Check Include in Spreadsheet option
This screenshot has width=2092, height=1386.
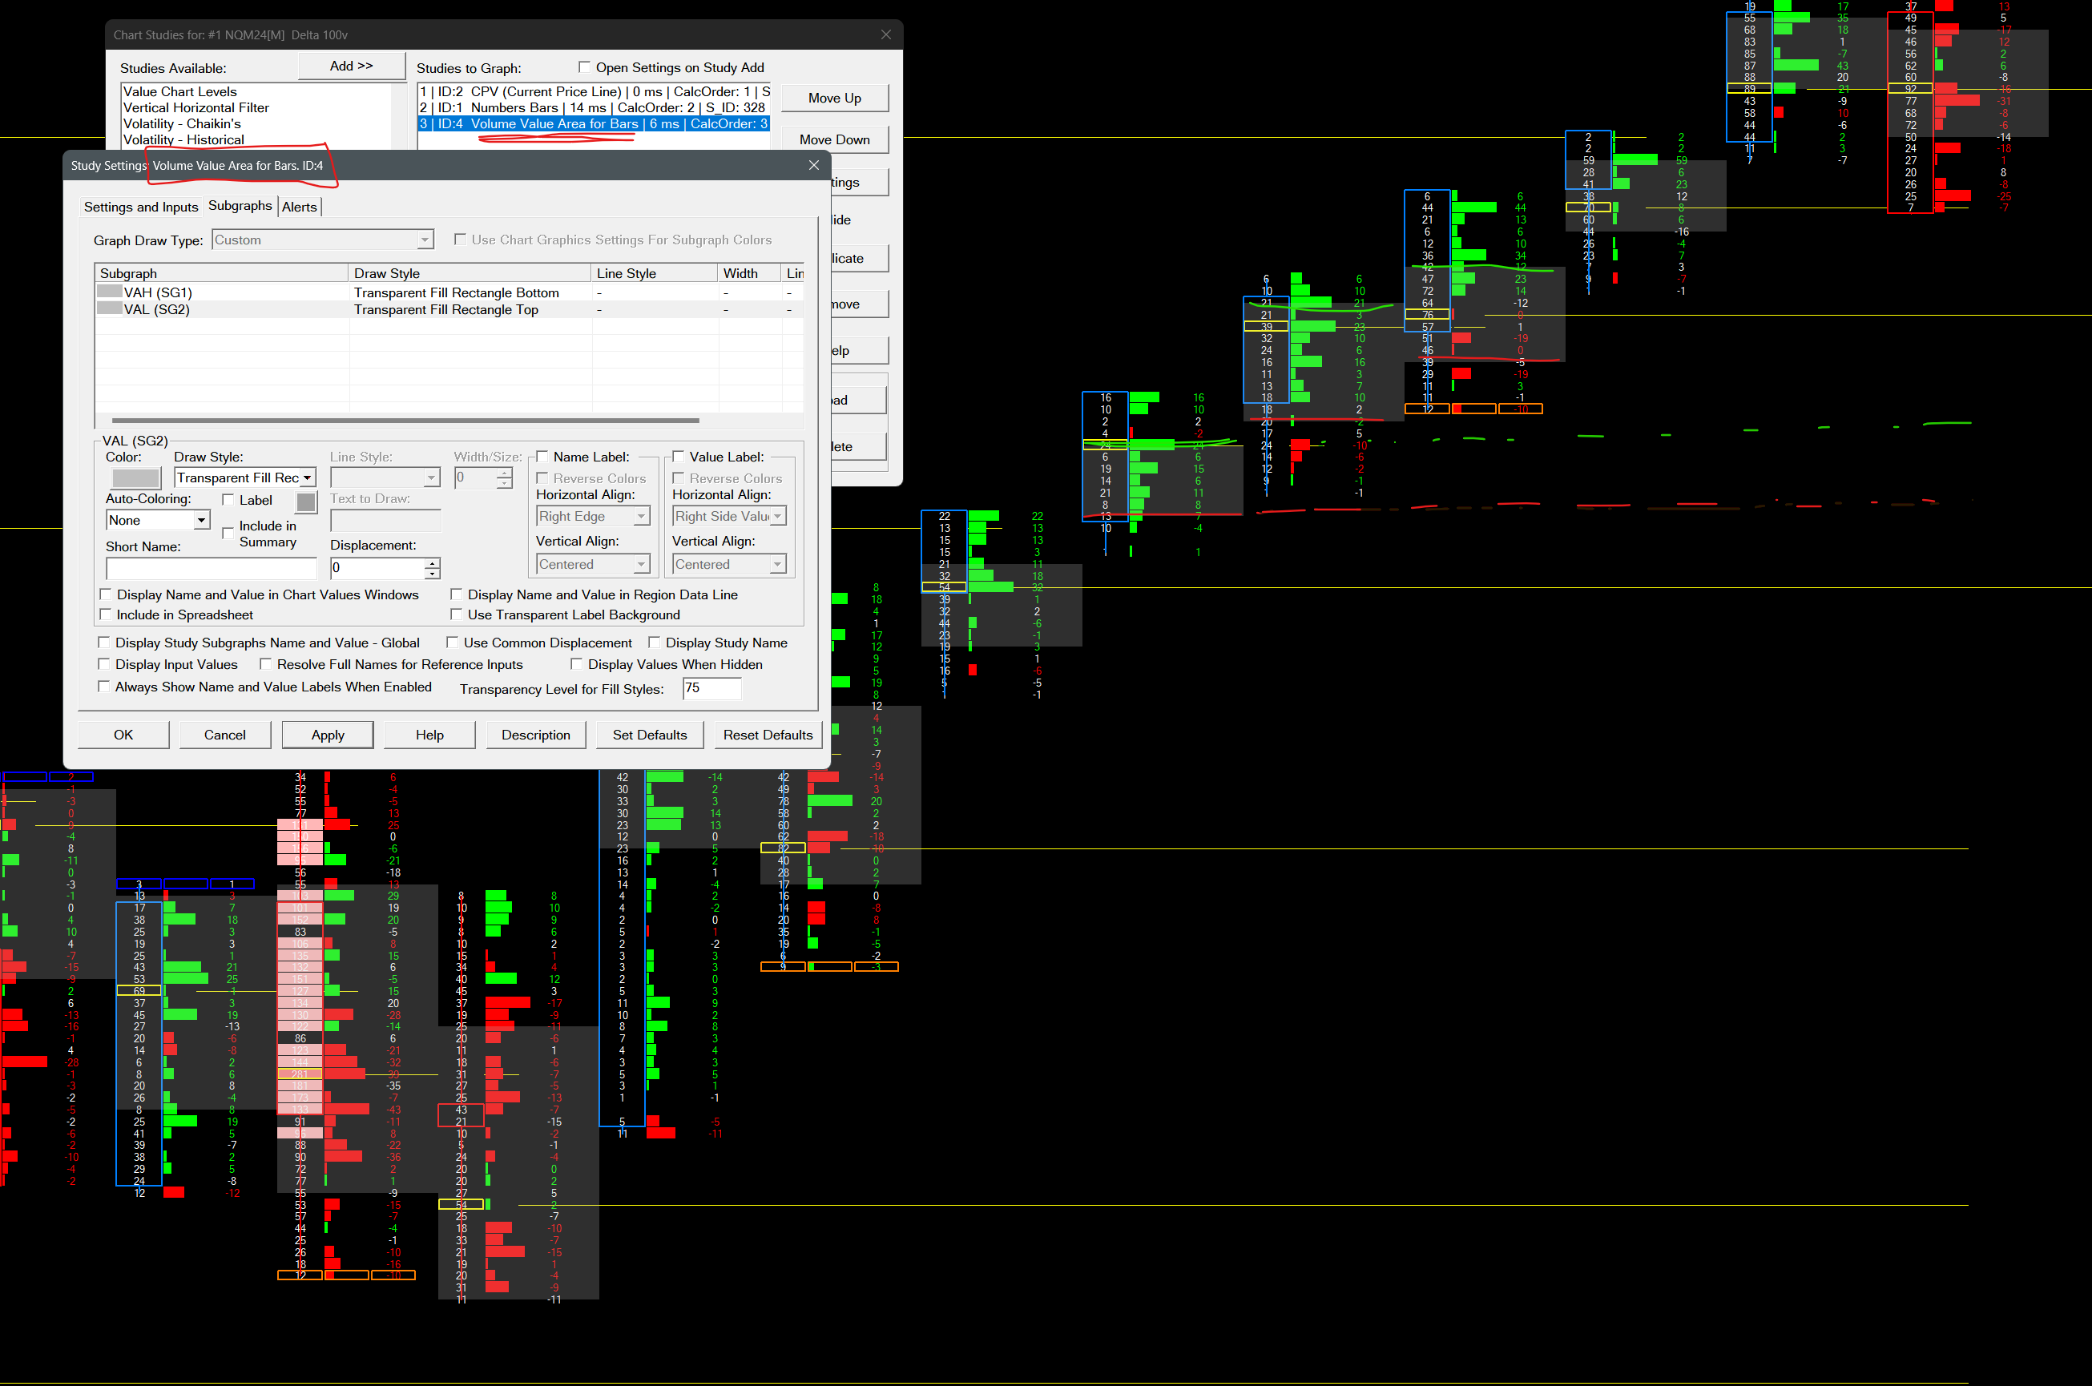tap(106, 614)
